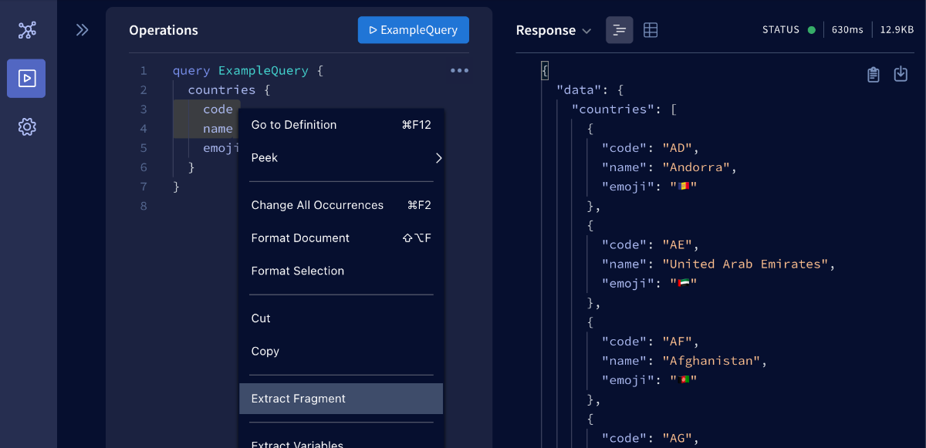Choose Format Selection
The height and width of the screenshot is (448, 926).
[x=341, y=271]
